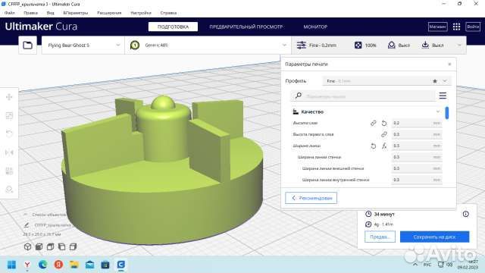The height and width of the screenshot is (273, 485).
Task: Open the Help (Справка) menu
Action: click(168, 13)
